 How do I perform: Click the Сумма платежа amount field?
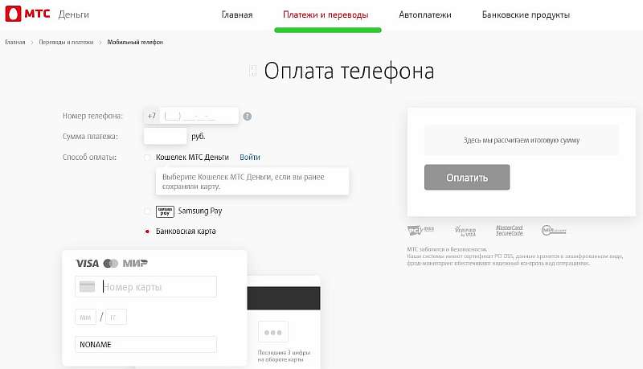point(165,136)
